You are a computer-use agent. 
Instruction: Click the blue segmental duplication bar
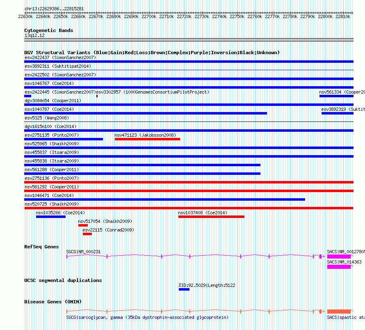pos(184,289)
